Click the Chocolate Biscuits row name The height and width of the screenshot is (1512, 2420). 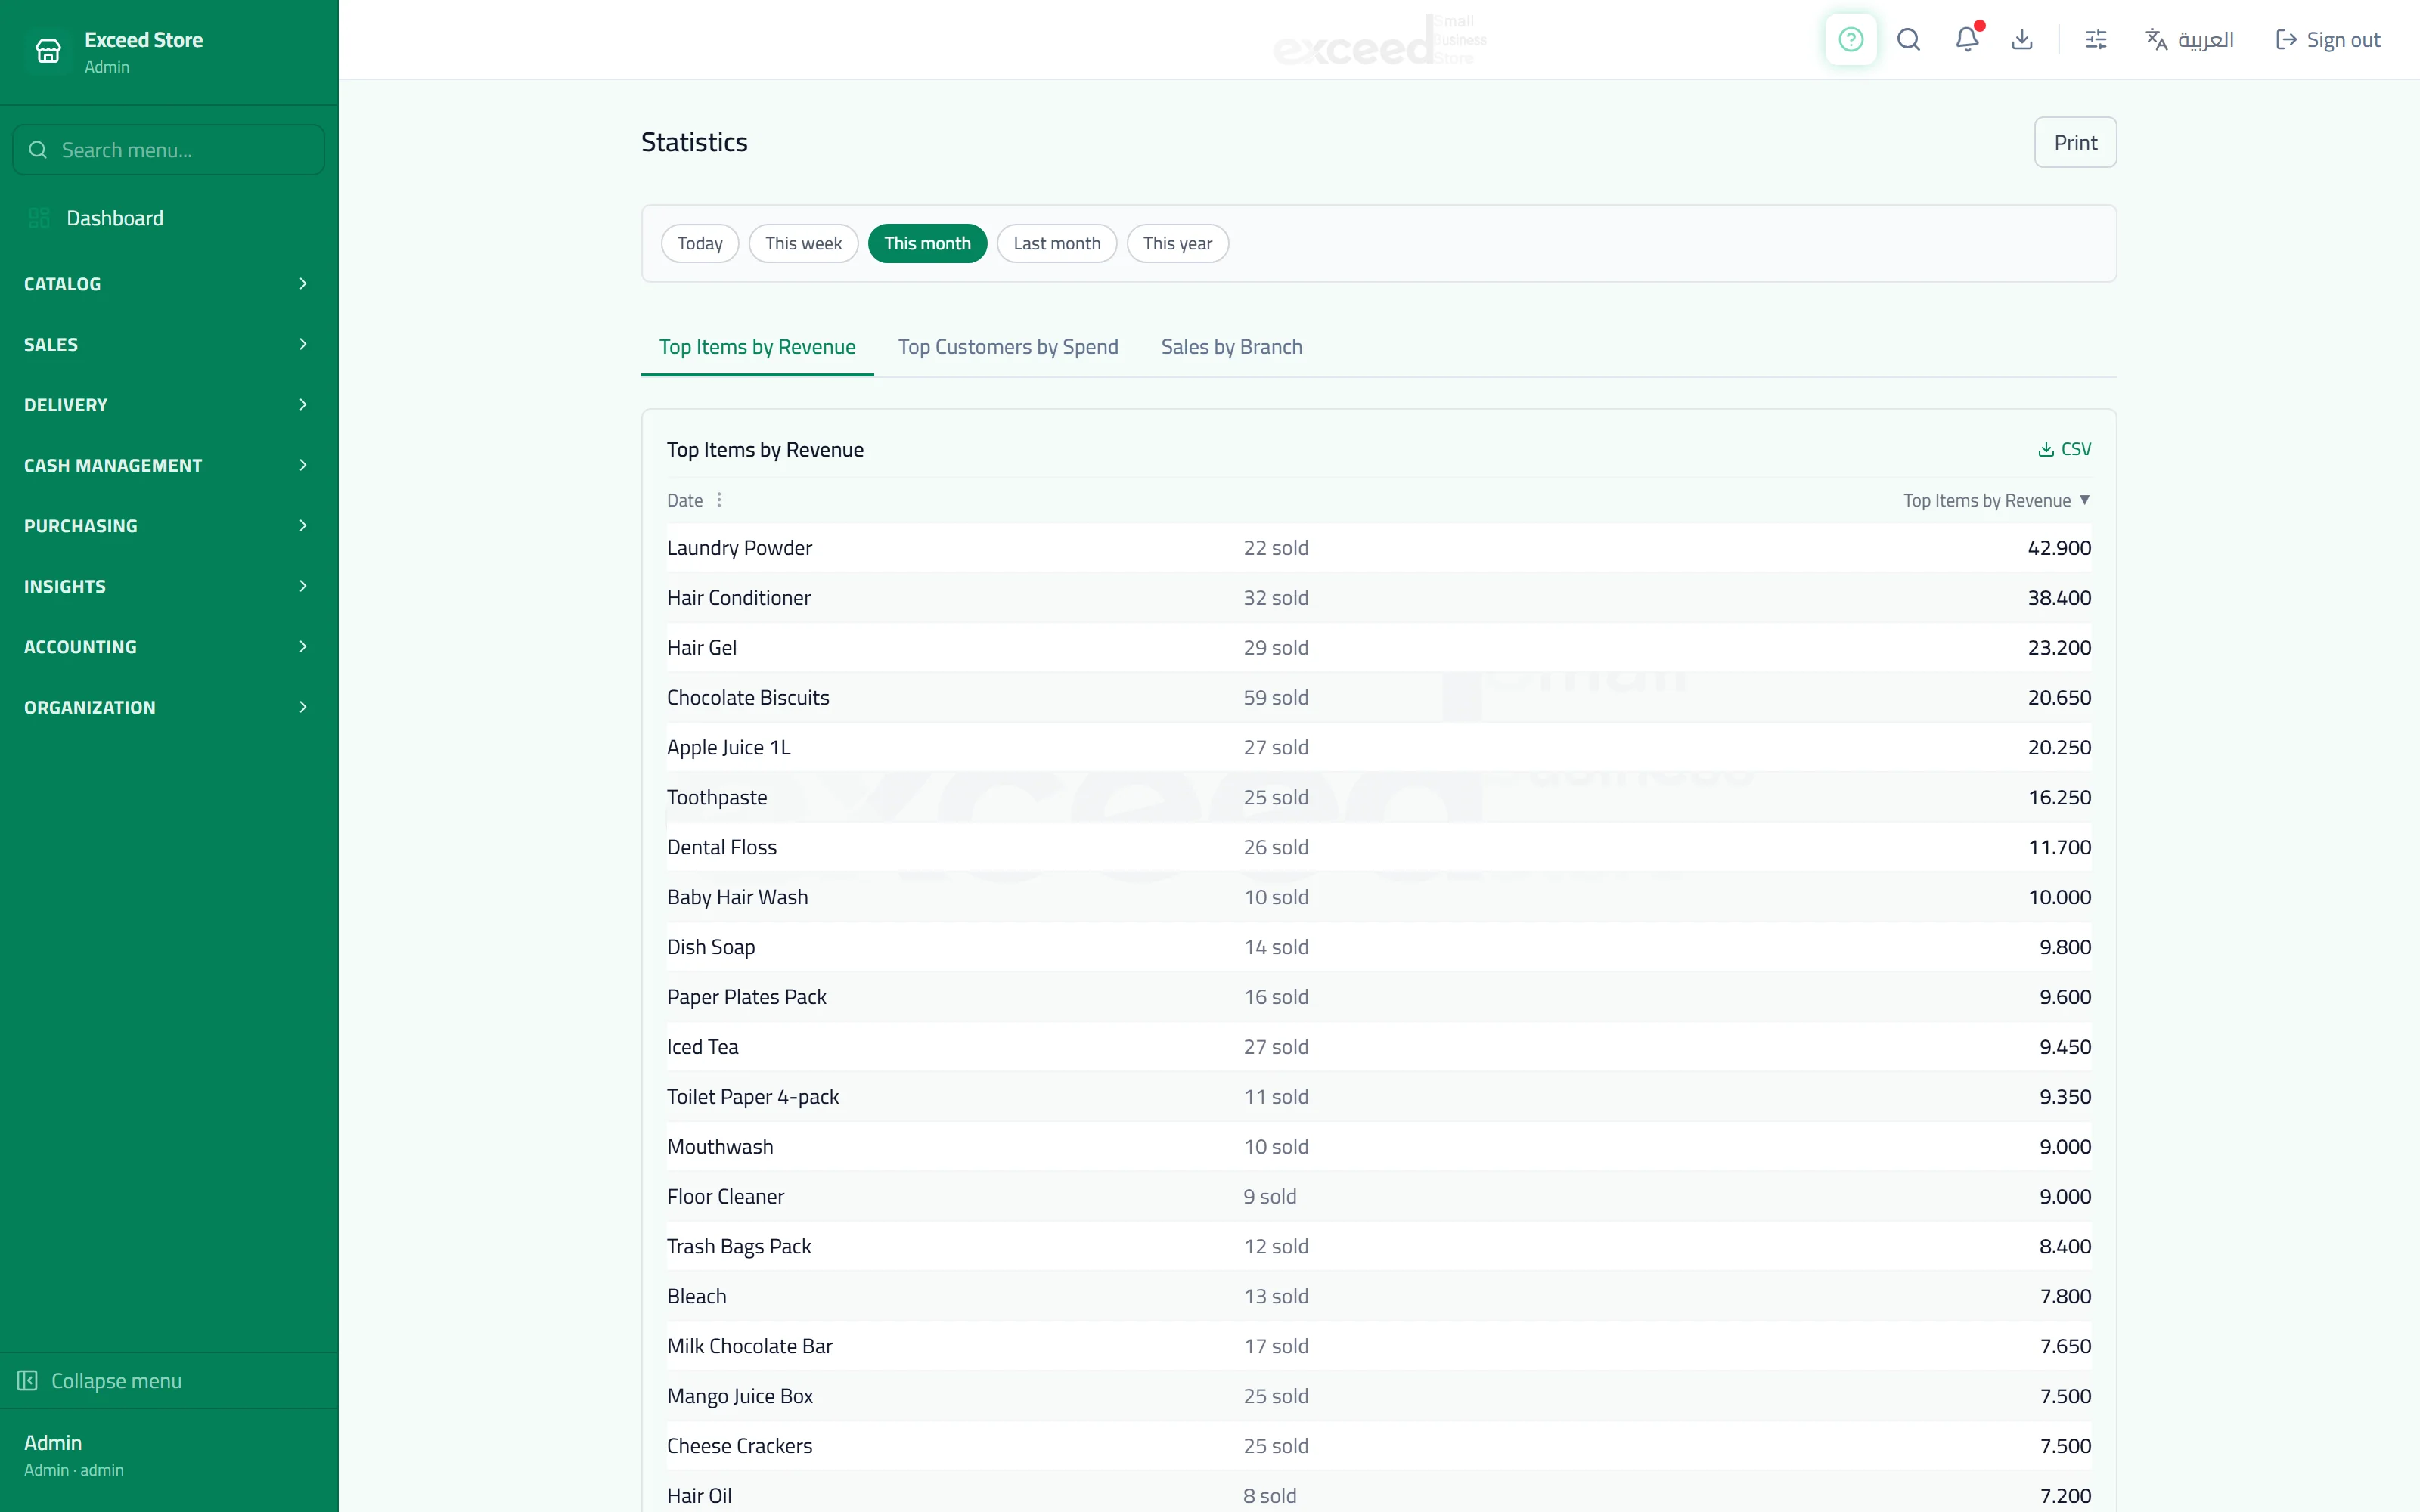point(748,698)
